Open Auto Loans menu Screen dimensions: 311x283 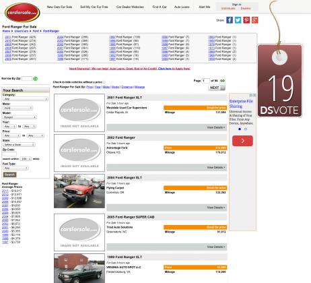(x=182, y=7)
